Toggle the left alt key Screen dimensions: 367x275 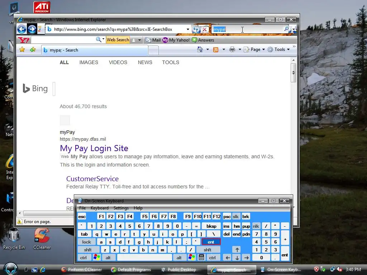pyautogui.click(x=108, y=257)
